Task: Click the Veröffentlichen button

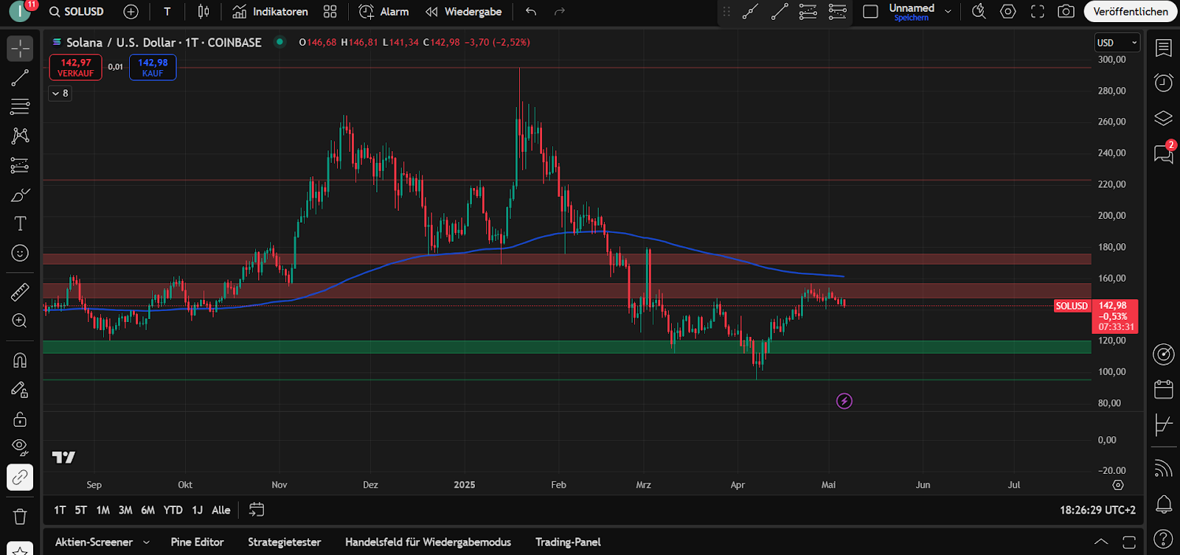Action: point(1130,12)
